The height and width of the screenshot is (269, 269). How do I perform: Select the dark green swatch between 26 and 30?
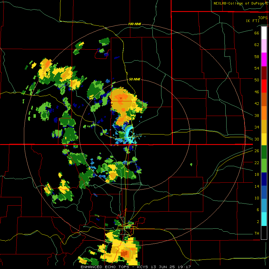point(264,152)
